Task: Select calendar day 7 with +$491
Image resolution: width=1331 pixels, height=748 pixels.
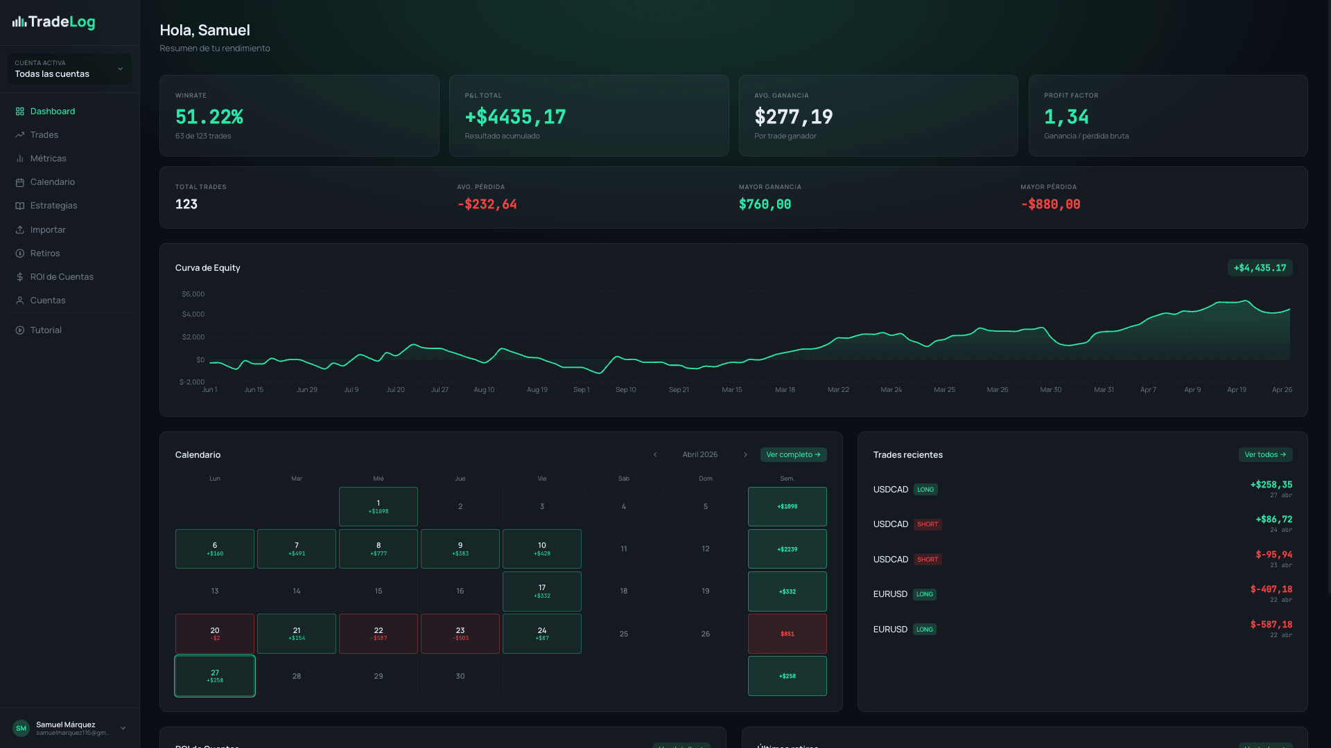Action: [x=297, y=549]
